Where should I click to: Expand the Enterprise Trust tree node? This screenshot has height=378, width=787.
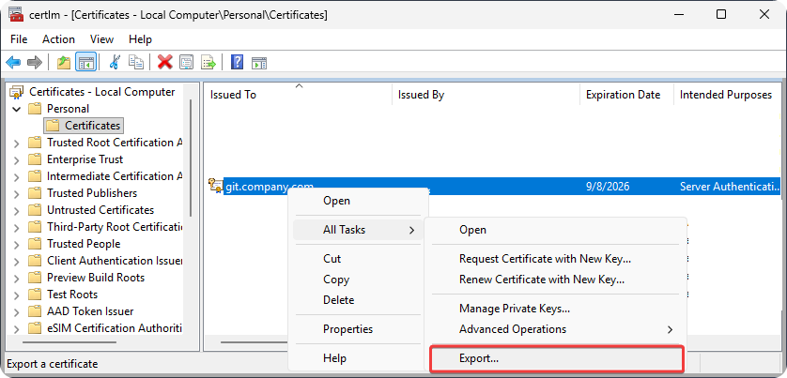(x=17, y=159)
